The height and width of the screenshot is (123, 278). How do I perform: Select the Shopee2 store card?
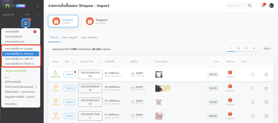pyautogui.click(x=97, y=21)
